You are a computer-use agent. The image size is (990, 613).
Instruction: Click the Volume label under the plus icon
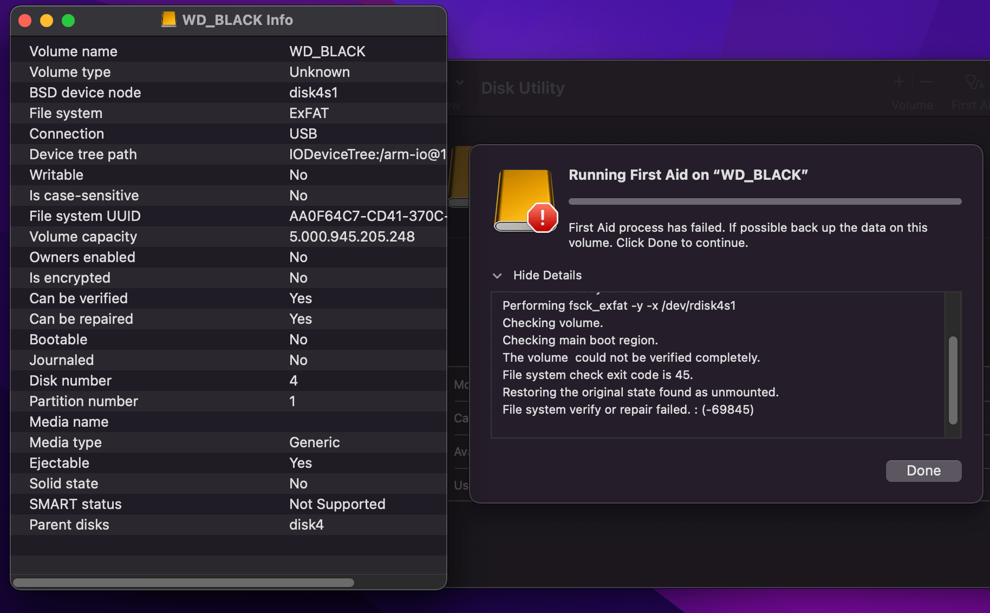click(912, 105)
